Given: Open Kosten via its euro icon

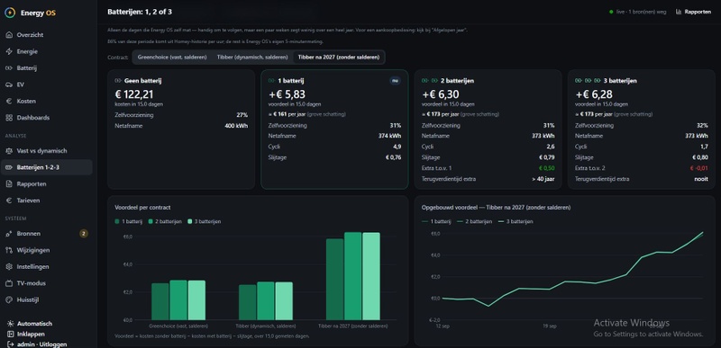Looking at the screenshot, I should [9, 101].
